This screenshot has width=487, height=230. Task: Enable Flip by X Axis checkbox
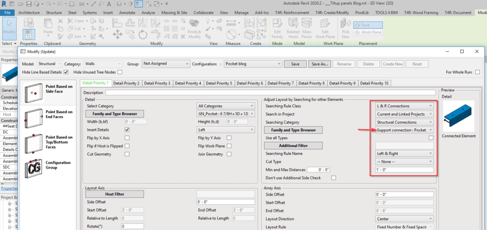pyautogui.click(x=127, y=138)
